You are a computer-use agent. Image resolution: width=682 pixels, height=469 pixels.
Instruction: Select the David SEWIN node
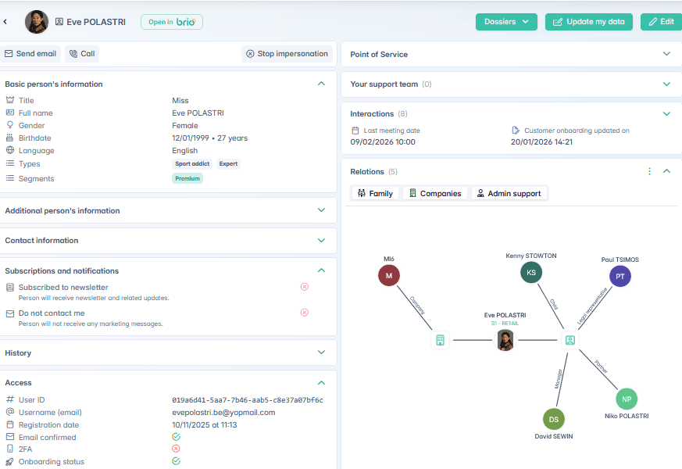click(553, 419)
